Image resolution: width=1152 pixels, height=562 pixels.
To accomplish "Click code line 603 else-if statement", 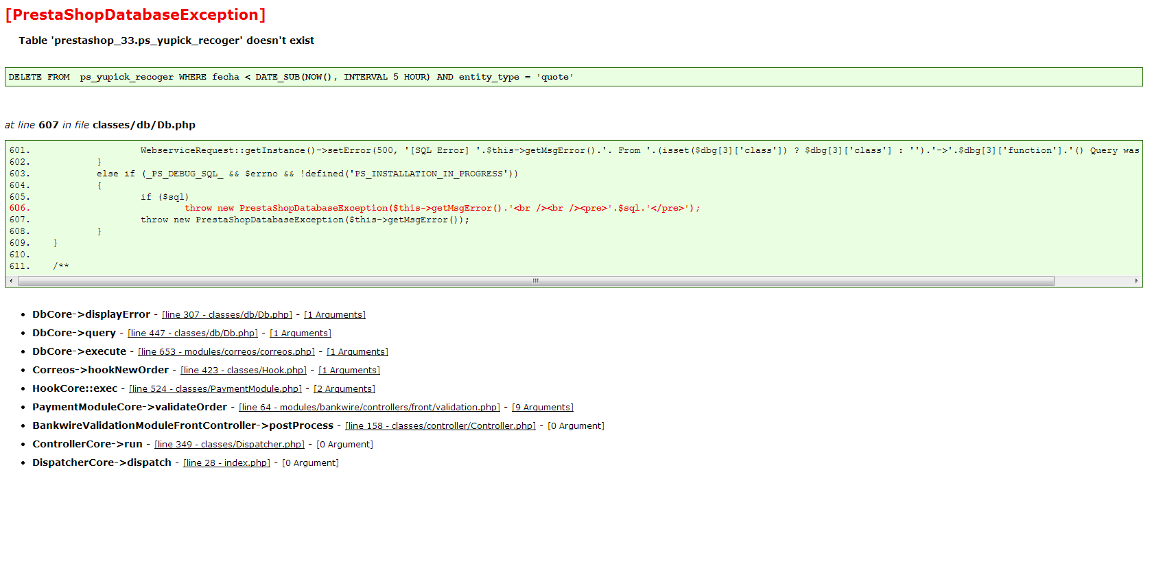I will (x=307, y=174).
